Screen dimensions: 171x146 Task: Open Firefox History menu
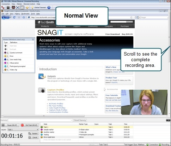[17, 14]
